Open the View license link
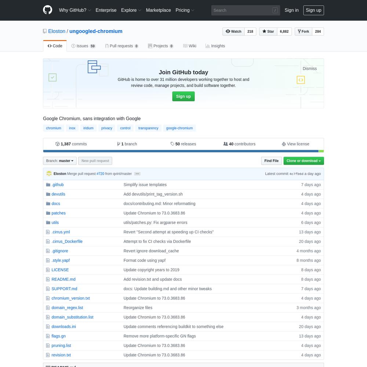This screenshot has width=367, height=367. coord(295,144)
